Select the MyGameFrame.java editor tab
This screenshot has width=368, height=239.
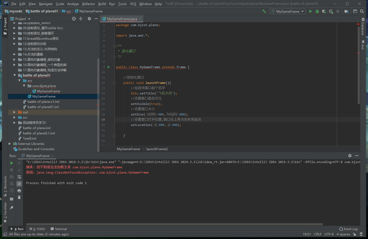[122, 19]
